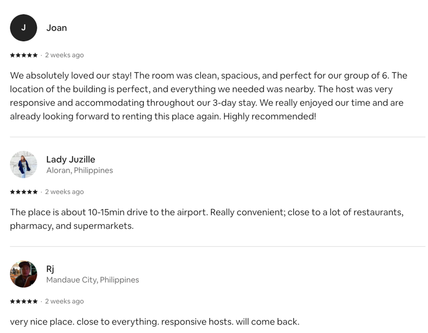
Task: Click Rj's five-star rating icons
Action: 24,301
